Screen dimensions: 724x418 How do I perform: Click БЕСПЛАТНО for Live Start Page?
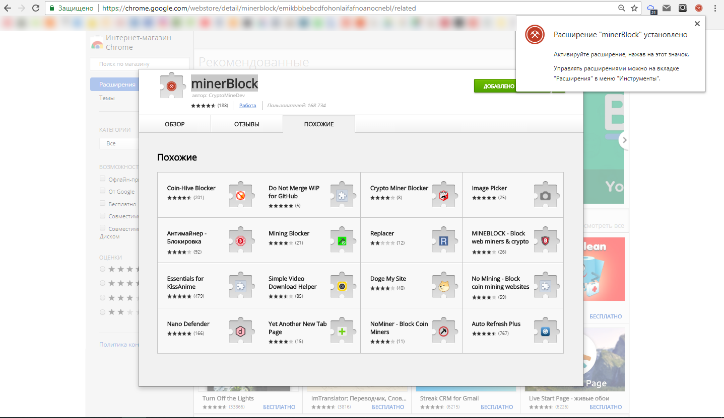click(x=606, y=407)
